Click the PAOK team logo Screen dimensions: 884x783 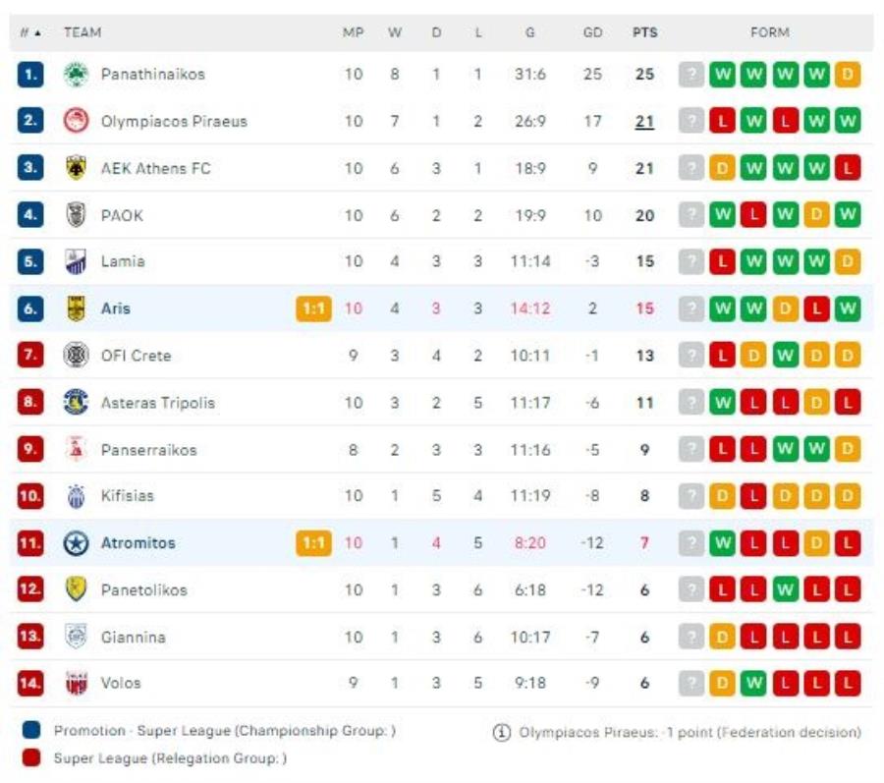76,215
